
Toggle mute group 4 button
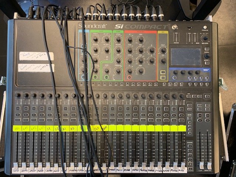pos(190,133)
